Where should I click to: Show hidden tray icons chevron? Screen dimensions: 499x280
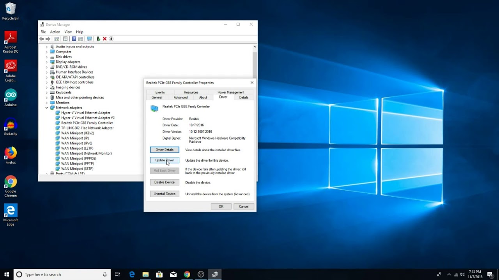point(449,275)
